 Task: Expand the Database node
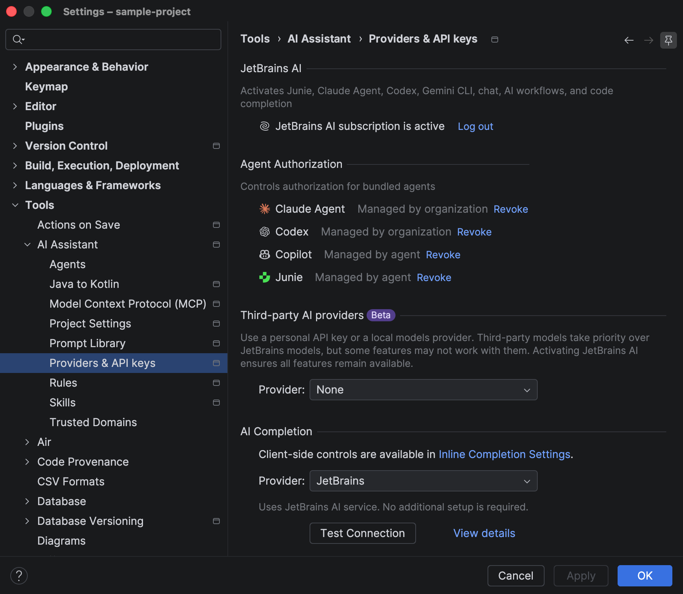(27, 501)
